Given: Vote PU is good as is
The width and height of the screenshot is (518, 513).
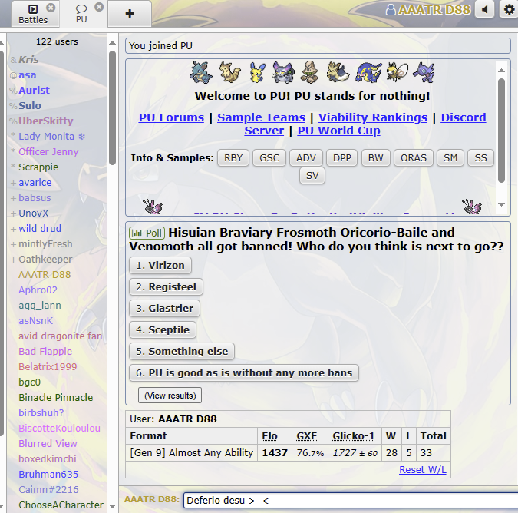Looking at the screenshot, I should coord(244,373).
